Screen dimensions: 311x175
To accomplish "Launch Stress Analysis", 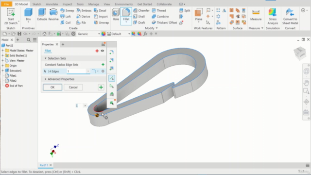I will tap(273, 16).
